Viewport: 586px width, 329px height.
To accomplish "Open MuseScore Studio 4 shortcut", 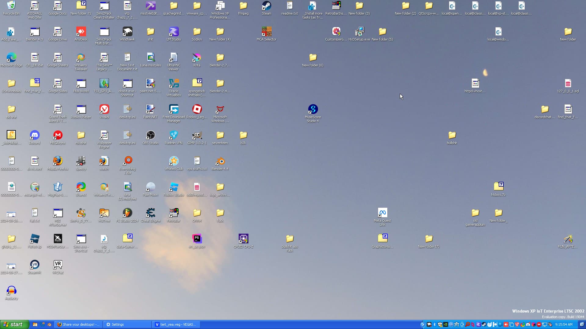I will (x=313, y=114).
